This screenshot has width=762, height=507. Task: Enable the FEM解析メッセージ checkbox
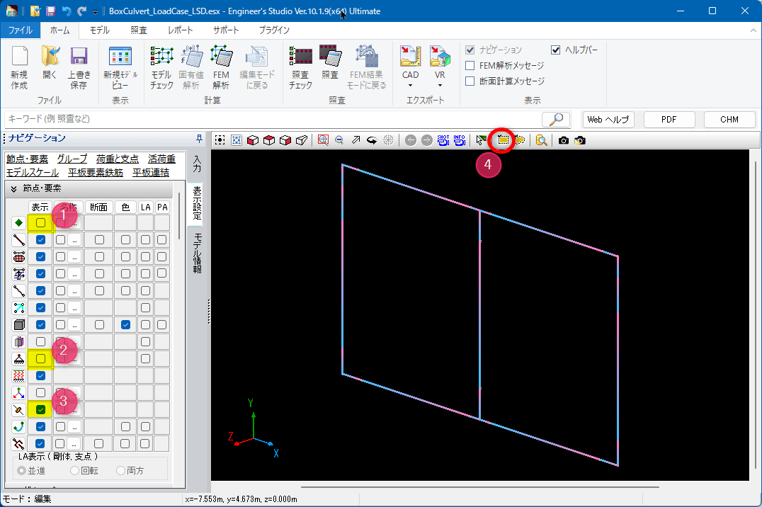[x=470, y=66]
